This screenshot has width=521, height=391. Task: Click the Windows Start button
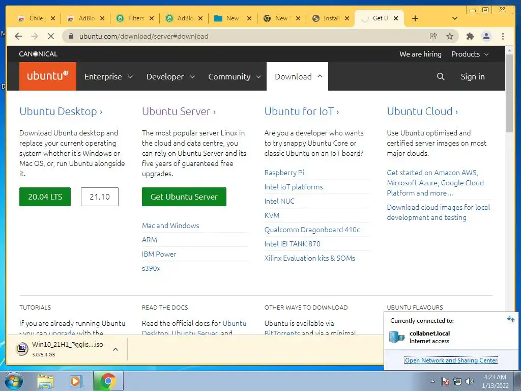14,381
